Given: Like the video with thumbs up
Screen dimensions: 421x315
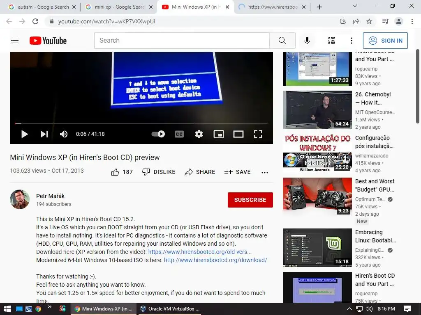Looking at the screenshot, I should click(x=115, y=172).
